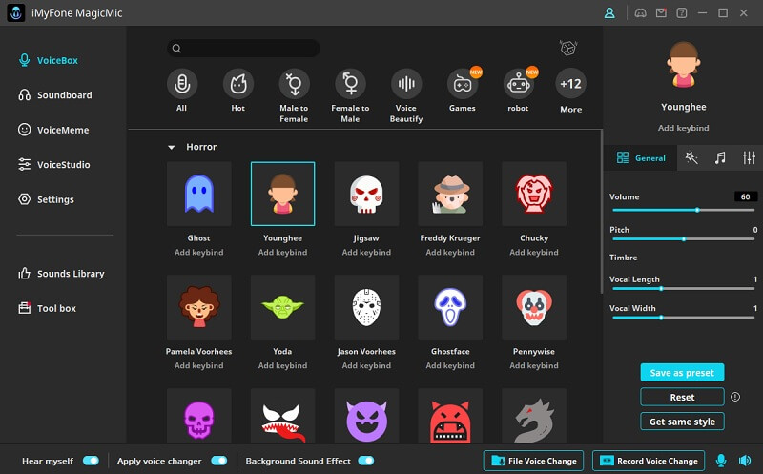763x474 pixels.
Task: Open the user account profile icon
Action: (609, 13)
